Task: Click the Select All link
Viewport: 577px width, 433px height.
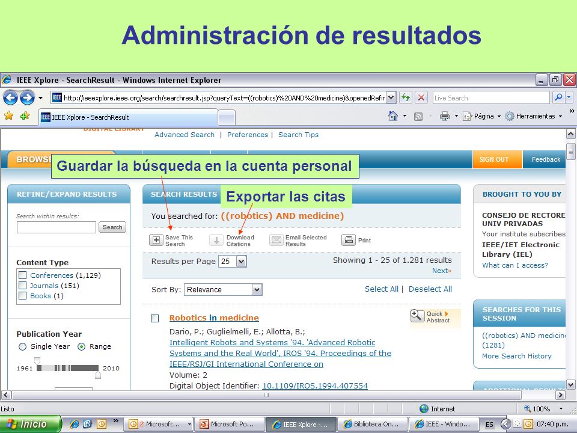Action: (x=382, y=289)
